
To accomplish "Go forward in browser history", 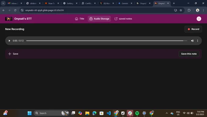I will point(9,10).
